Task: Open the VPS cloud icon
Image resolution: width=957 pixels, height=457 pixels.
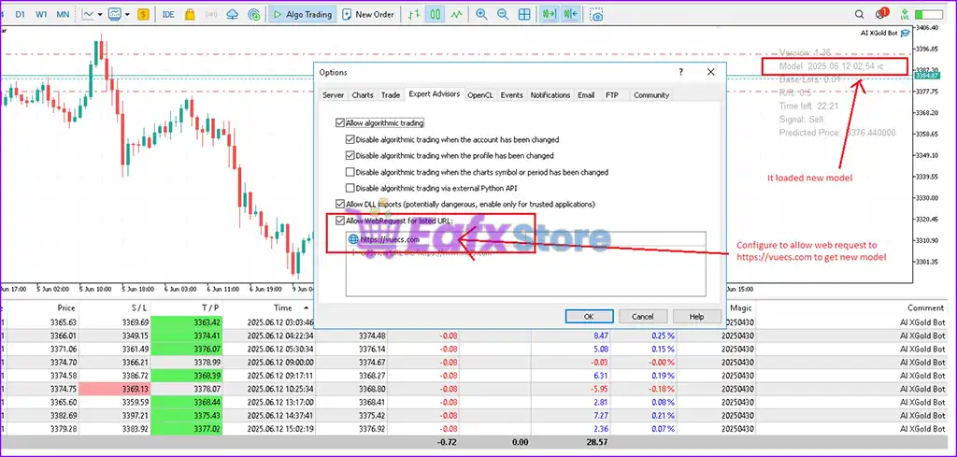Action: coord(232,14)
